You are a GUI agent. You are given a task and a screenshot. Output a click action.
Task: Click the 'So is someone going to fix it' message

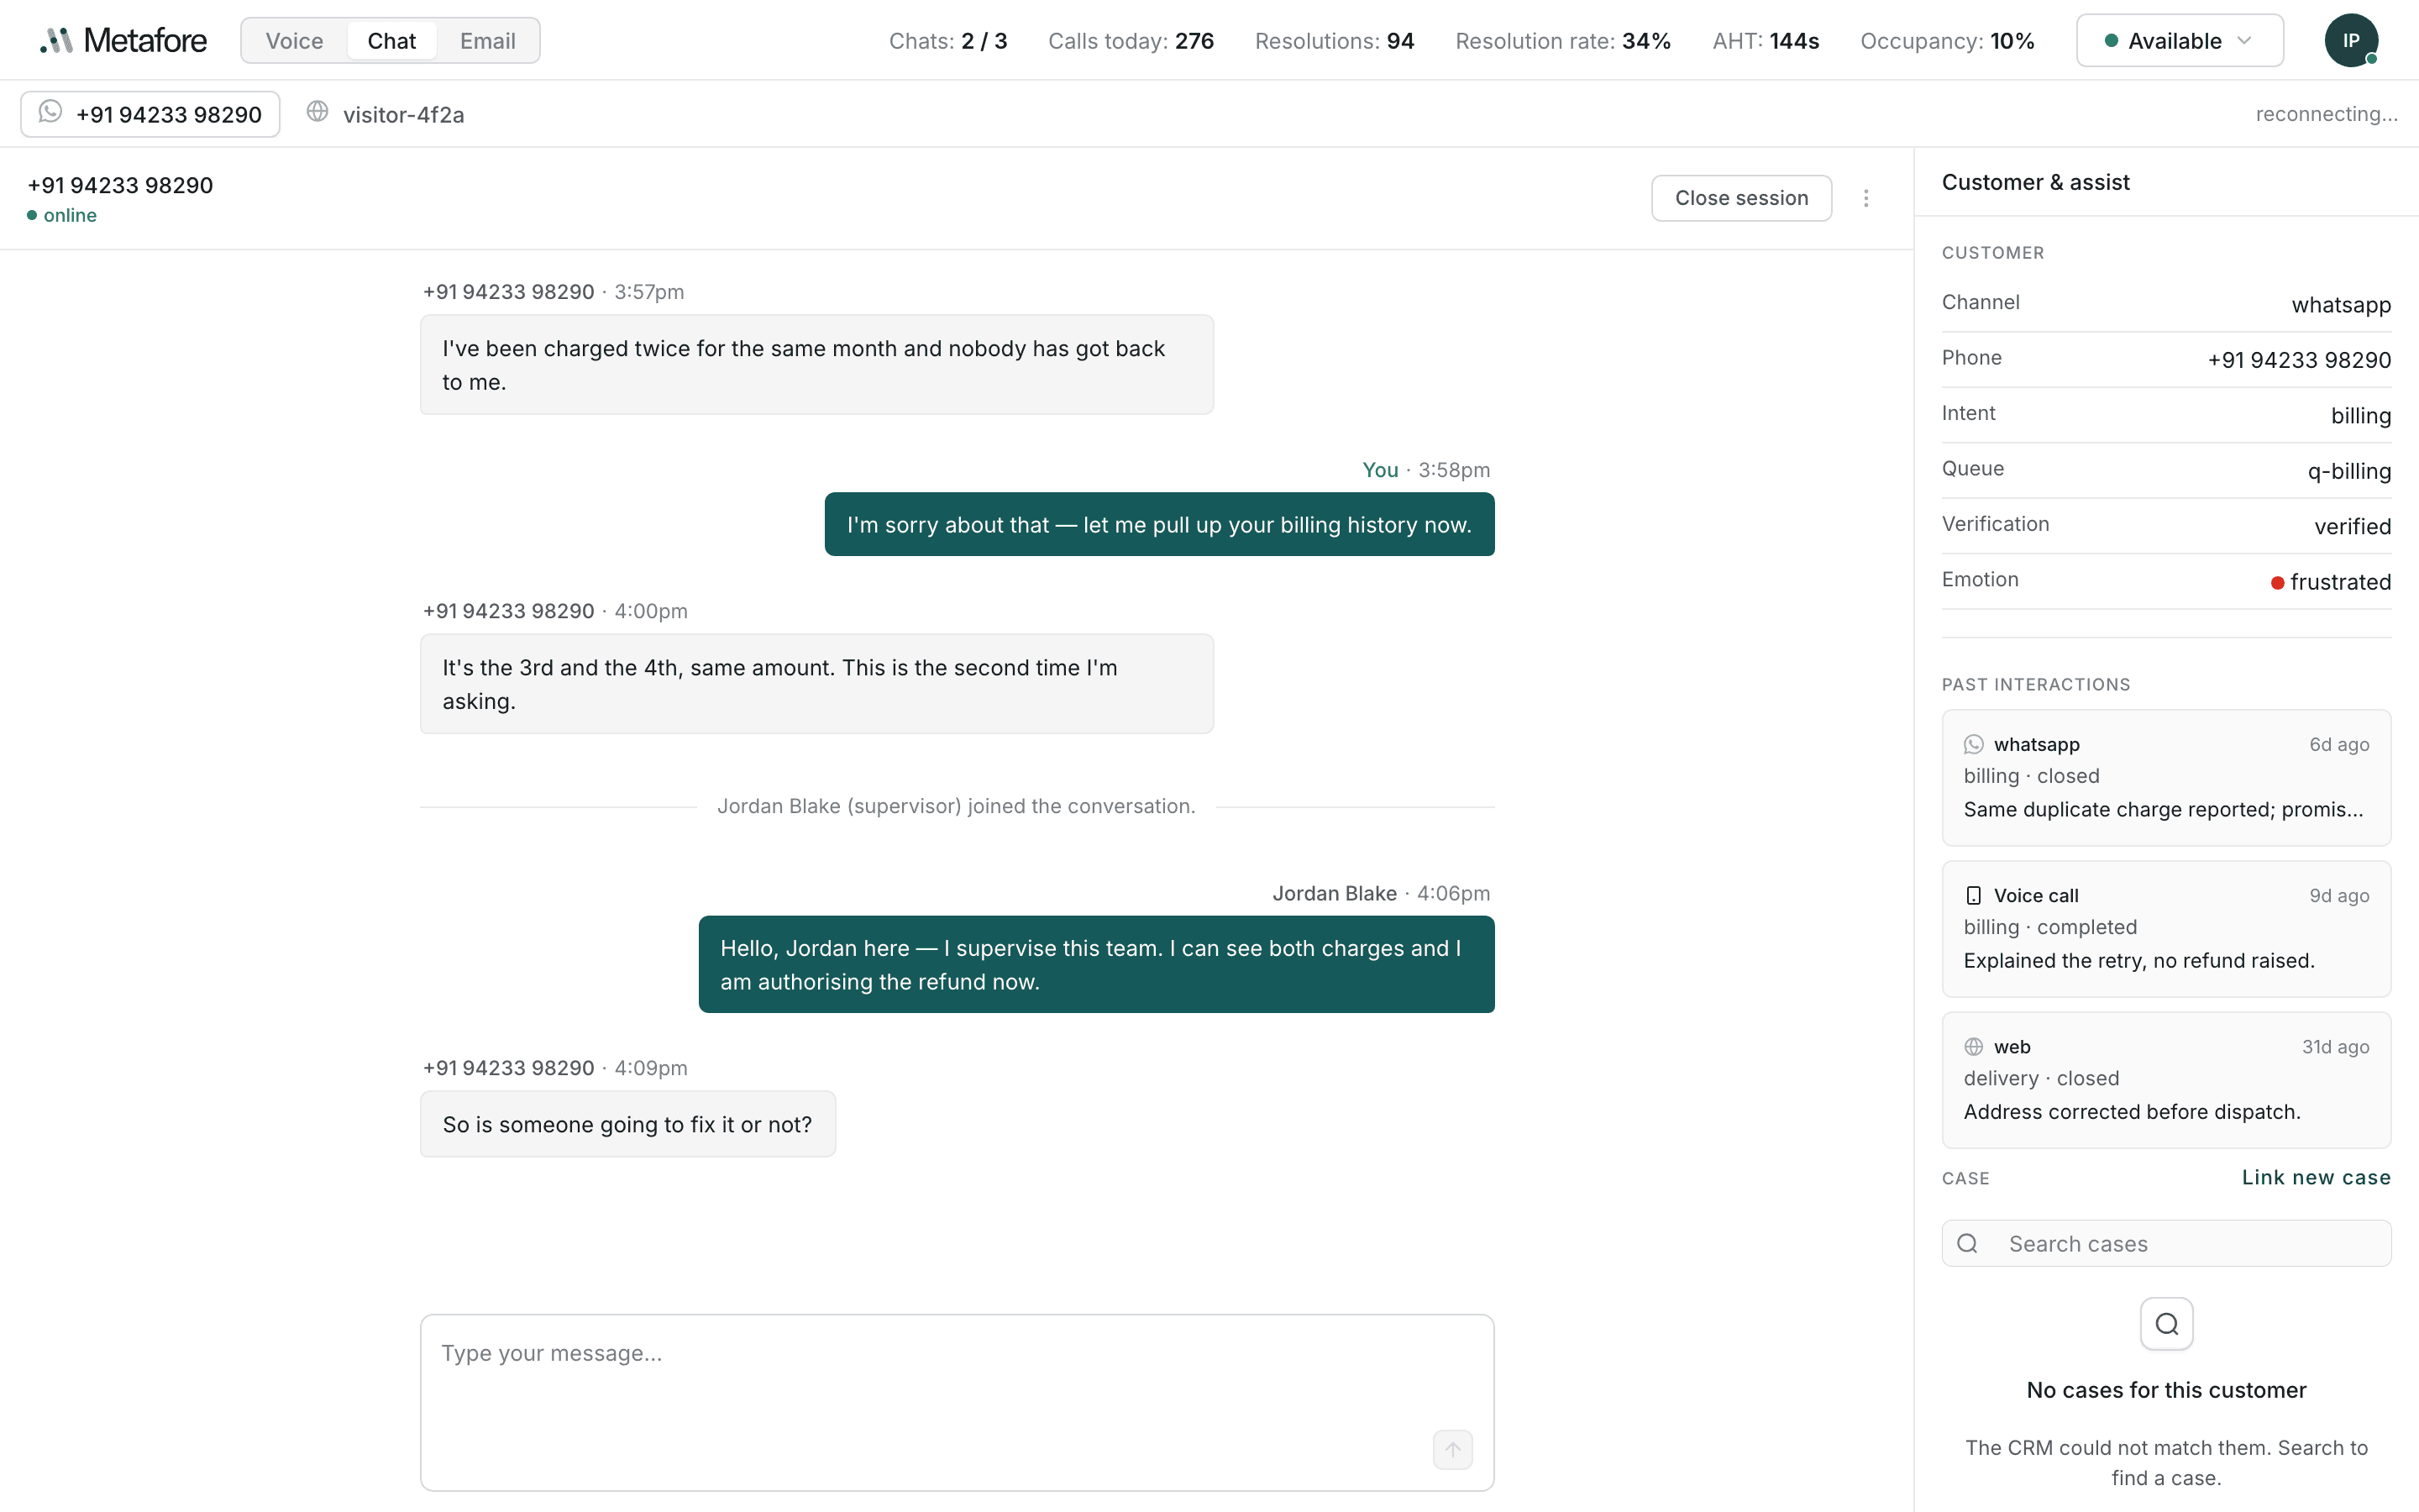(627, 1124)
